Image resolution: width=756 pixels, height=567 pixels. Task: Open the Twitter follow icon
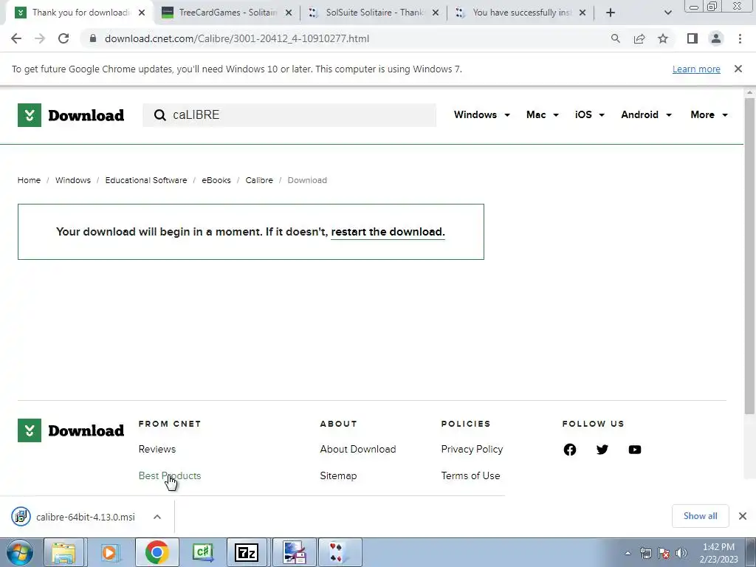(602, 450)
